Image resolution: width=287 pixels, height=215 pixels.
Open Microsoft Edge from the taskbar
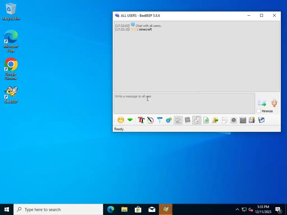(x=110, y=209)
